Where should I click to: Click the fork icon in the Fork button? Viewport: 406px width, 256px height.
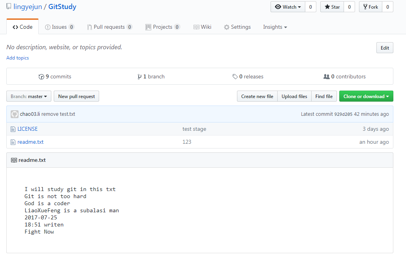(x=365, y=7)
